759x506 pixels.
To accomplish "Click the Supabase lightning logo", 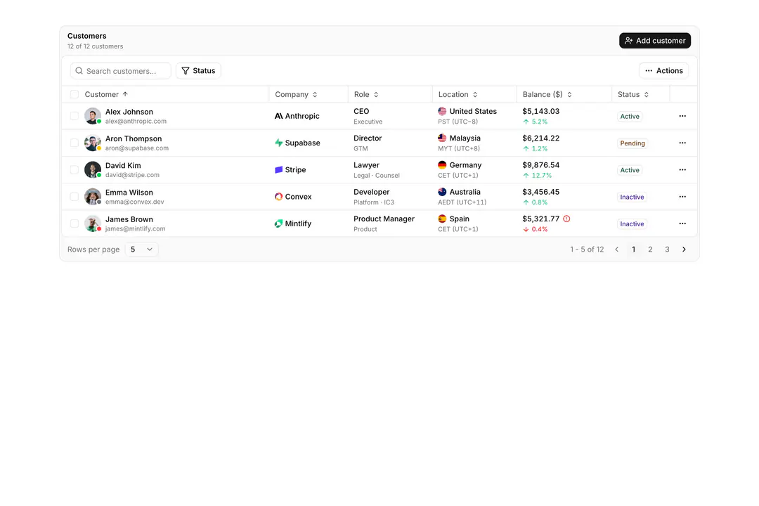I will click(x=279, y=143).
